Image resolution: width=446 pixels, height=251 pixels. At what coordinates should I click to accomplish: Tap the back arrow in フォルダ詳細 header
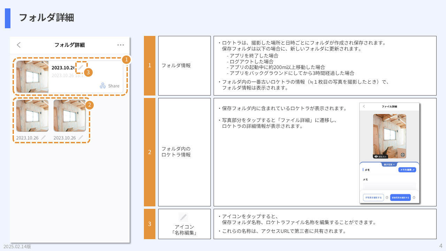tap(19, 45)
